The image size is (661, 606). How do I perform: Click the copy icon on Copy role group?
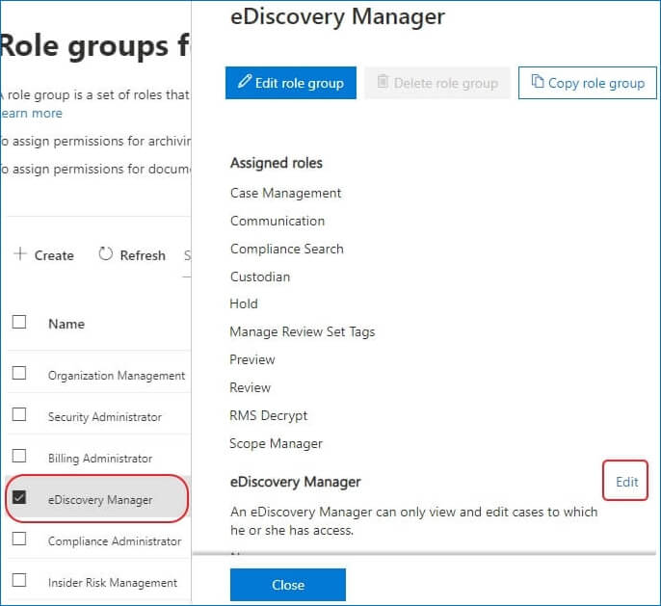(x=537, y=81)
